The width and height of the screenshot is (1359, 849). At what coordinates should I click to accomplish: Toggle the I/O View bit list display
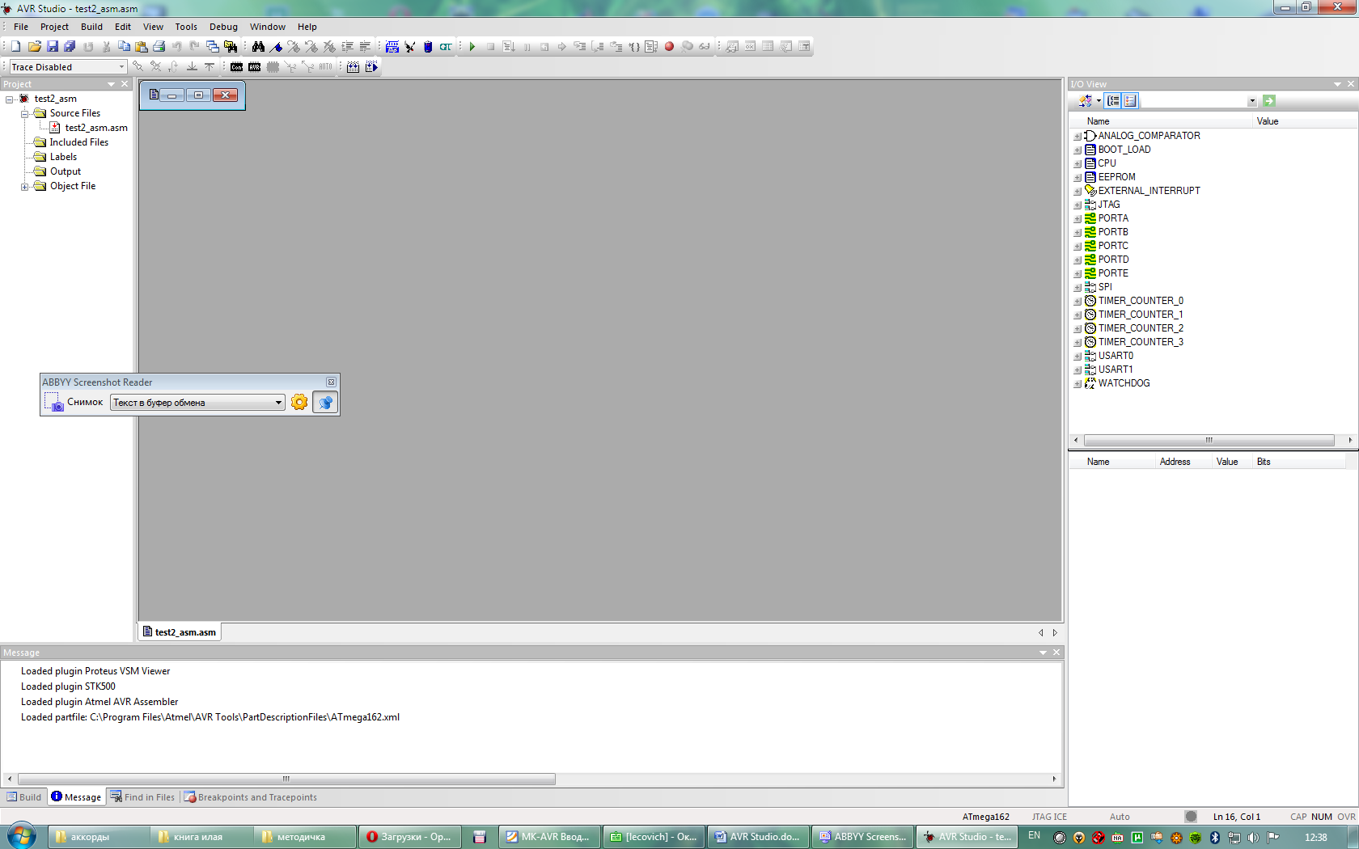(1130, 101)
